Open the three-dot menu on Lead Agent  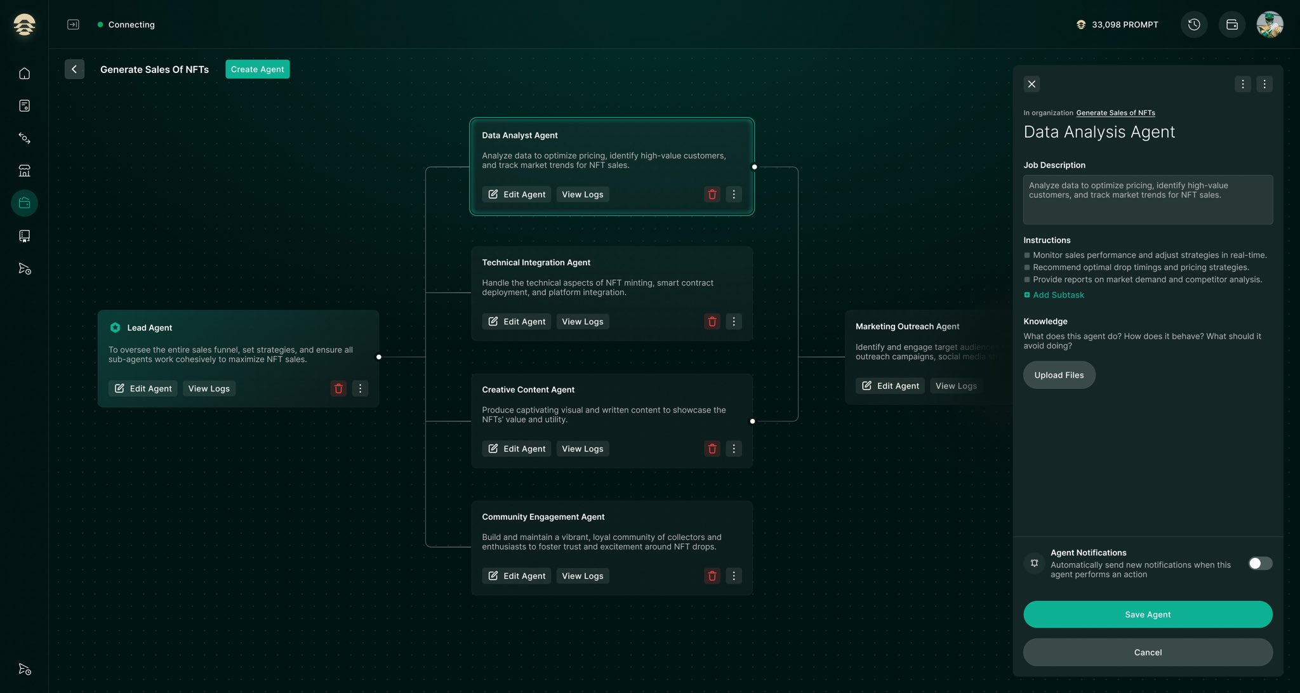click(x=360, y=388)
